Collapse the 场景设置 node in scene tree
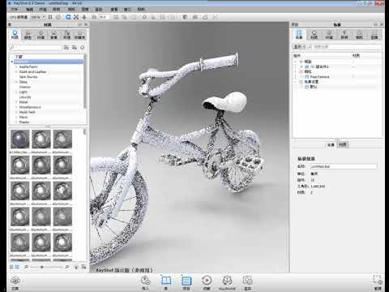This screenshot has width=389, height=292. [295, 82]
